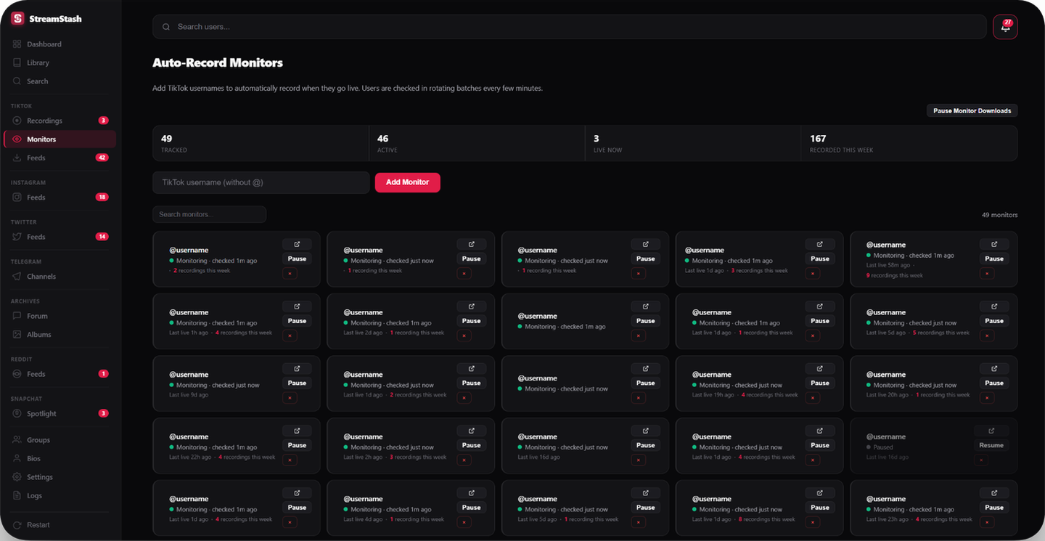Click the TikTok username input field

click(261, 182)
